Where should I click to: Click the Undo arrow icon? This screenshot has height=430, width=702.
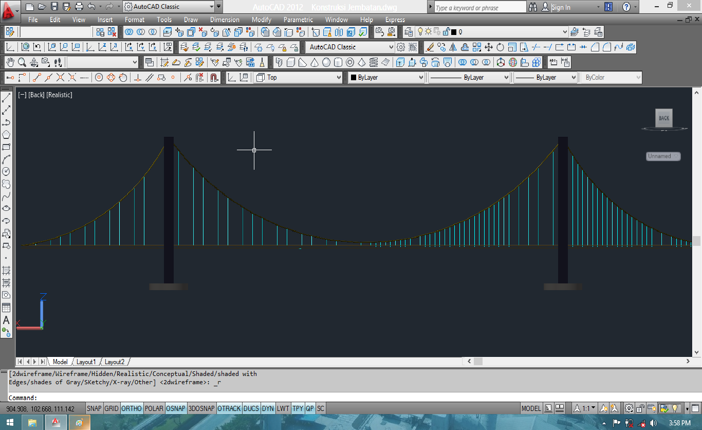pos(91,7)
